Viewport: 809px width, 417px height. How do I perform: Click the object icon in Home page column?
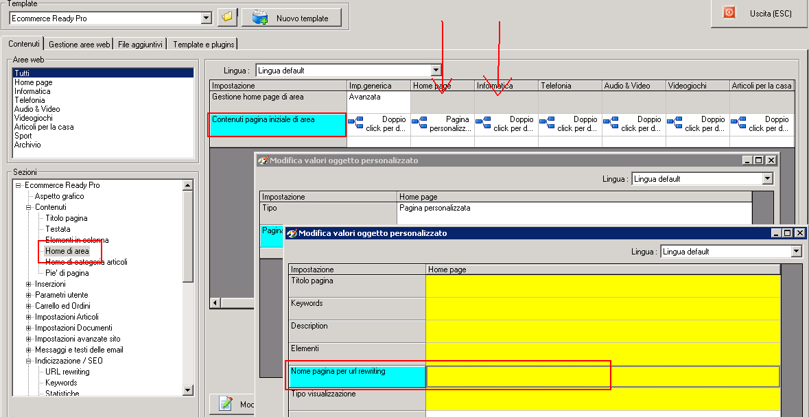[419, 123]
